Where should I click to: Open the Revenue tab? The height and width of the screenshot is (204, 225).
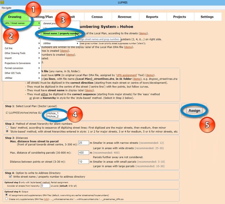tap(125, 17)
